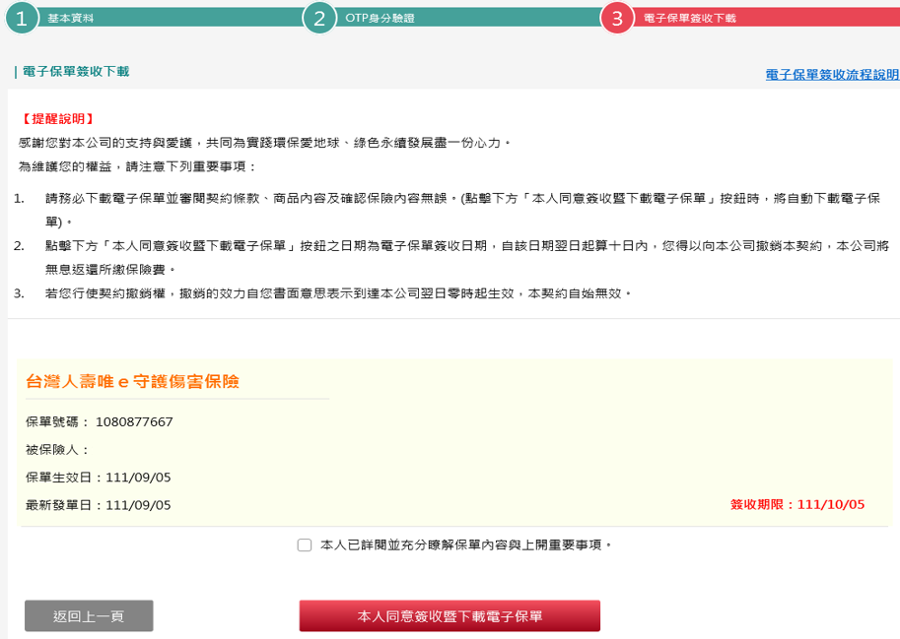This screenshot has height=639, width=900.
Task: Click 最新發單日：111/09/05 text
Action: click(99, 505)
